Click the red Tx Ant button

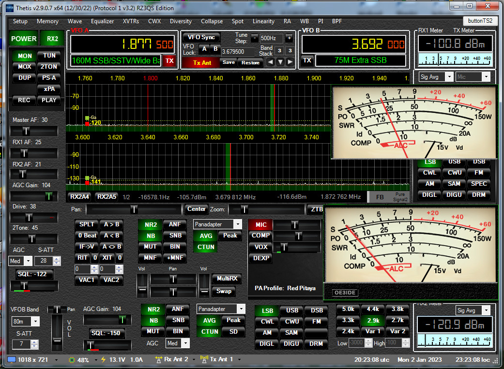coord(202,62)
